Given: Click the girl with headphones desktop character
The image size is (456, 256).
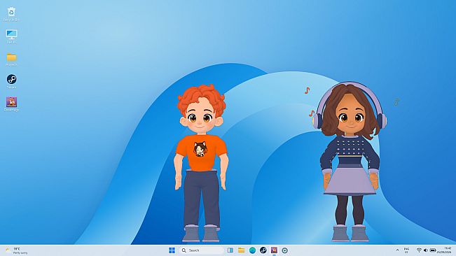Looking at the screenshot, I should click(350, 162).
